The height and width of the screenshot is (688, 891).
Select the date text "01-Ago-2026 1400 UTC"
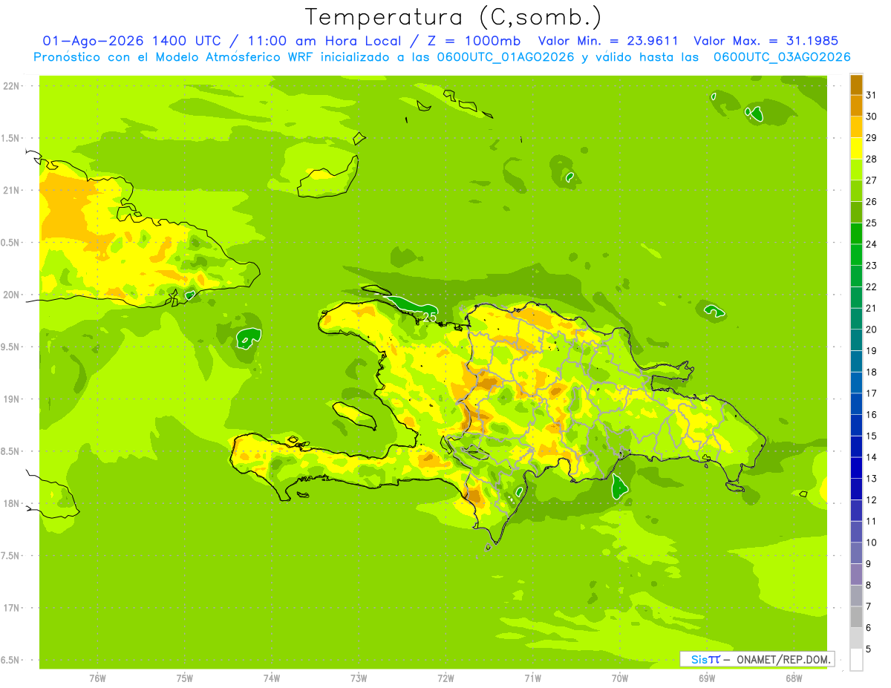tap(131, 41)
